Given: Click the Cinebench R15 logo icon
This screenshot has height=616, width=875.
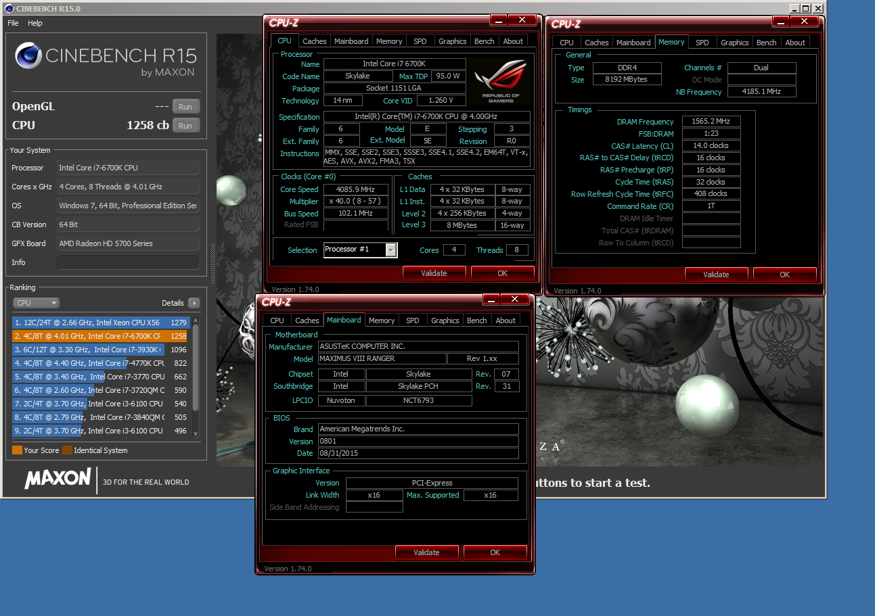Looking at the screenshot, I should click(x=27, y=57).
